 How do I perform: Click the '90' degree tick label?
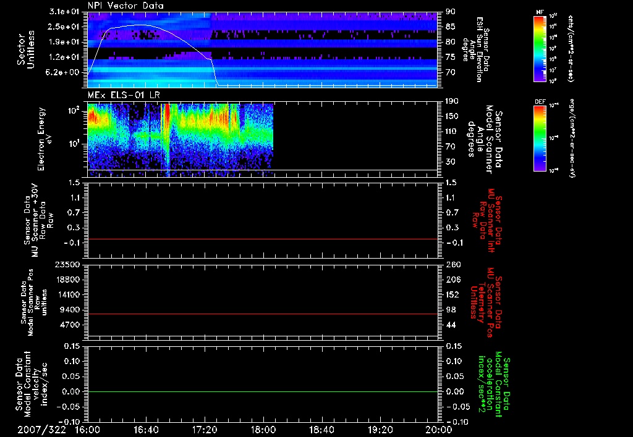click(x=451, y=12)
